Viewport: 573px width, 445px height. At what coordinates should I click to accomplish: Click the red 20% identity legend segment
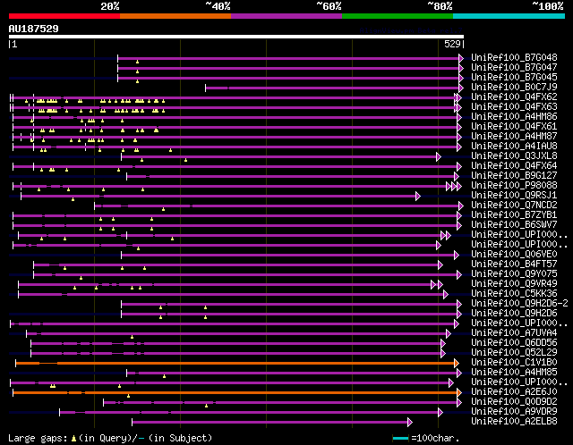64,16
